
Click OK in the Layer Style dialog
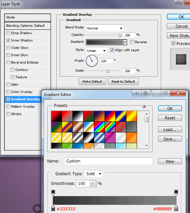[179, 17]
